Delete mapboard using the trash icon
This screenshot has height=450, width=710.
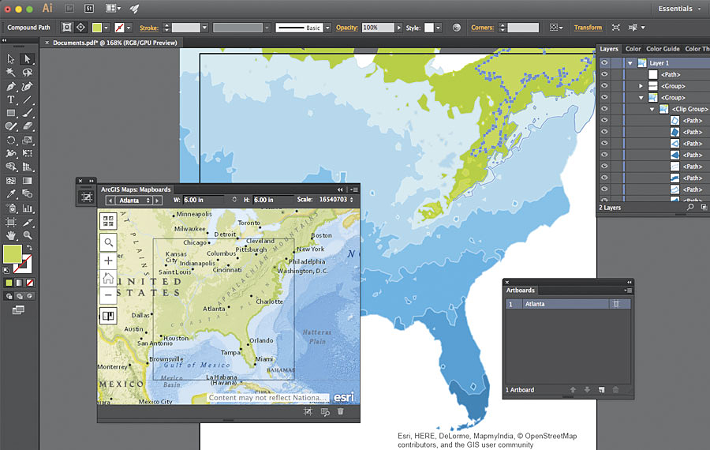340,411
